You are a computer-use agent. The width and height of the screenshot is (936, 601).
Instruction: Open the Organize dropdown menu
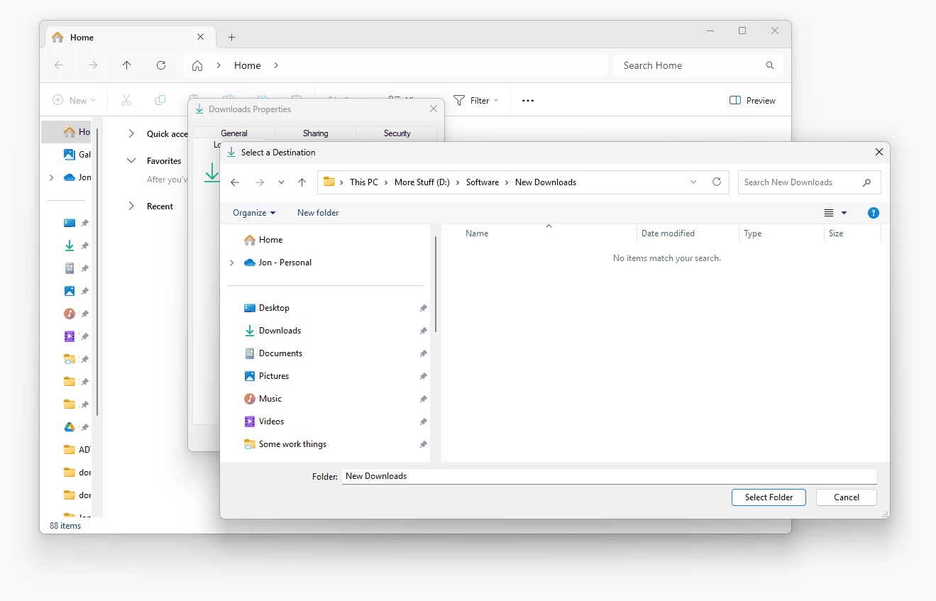click(x=254, y=213)
